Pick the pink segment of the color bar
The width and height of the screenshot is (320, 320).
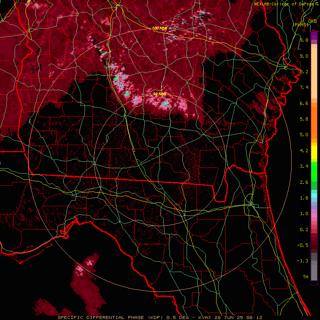pos(314,215)
